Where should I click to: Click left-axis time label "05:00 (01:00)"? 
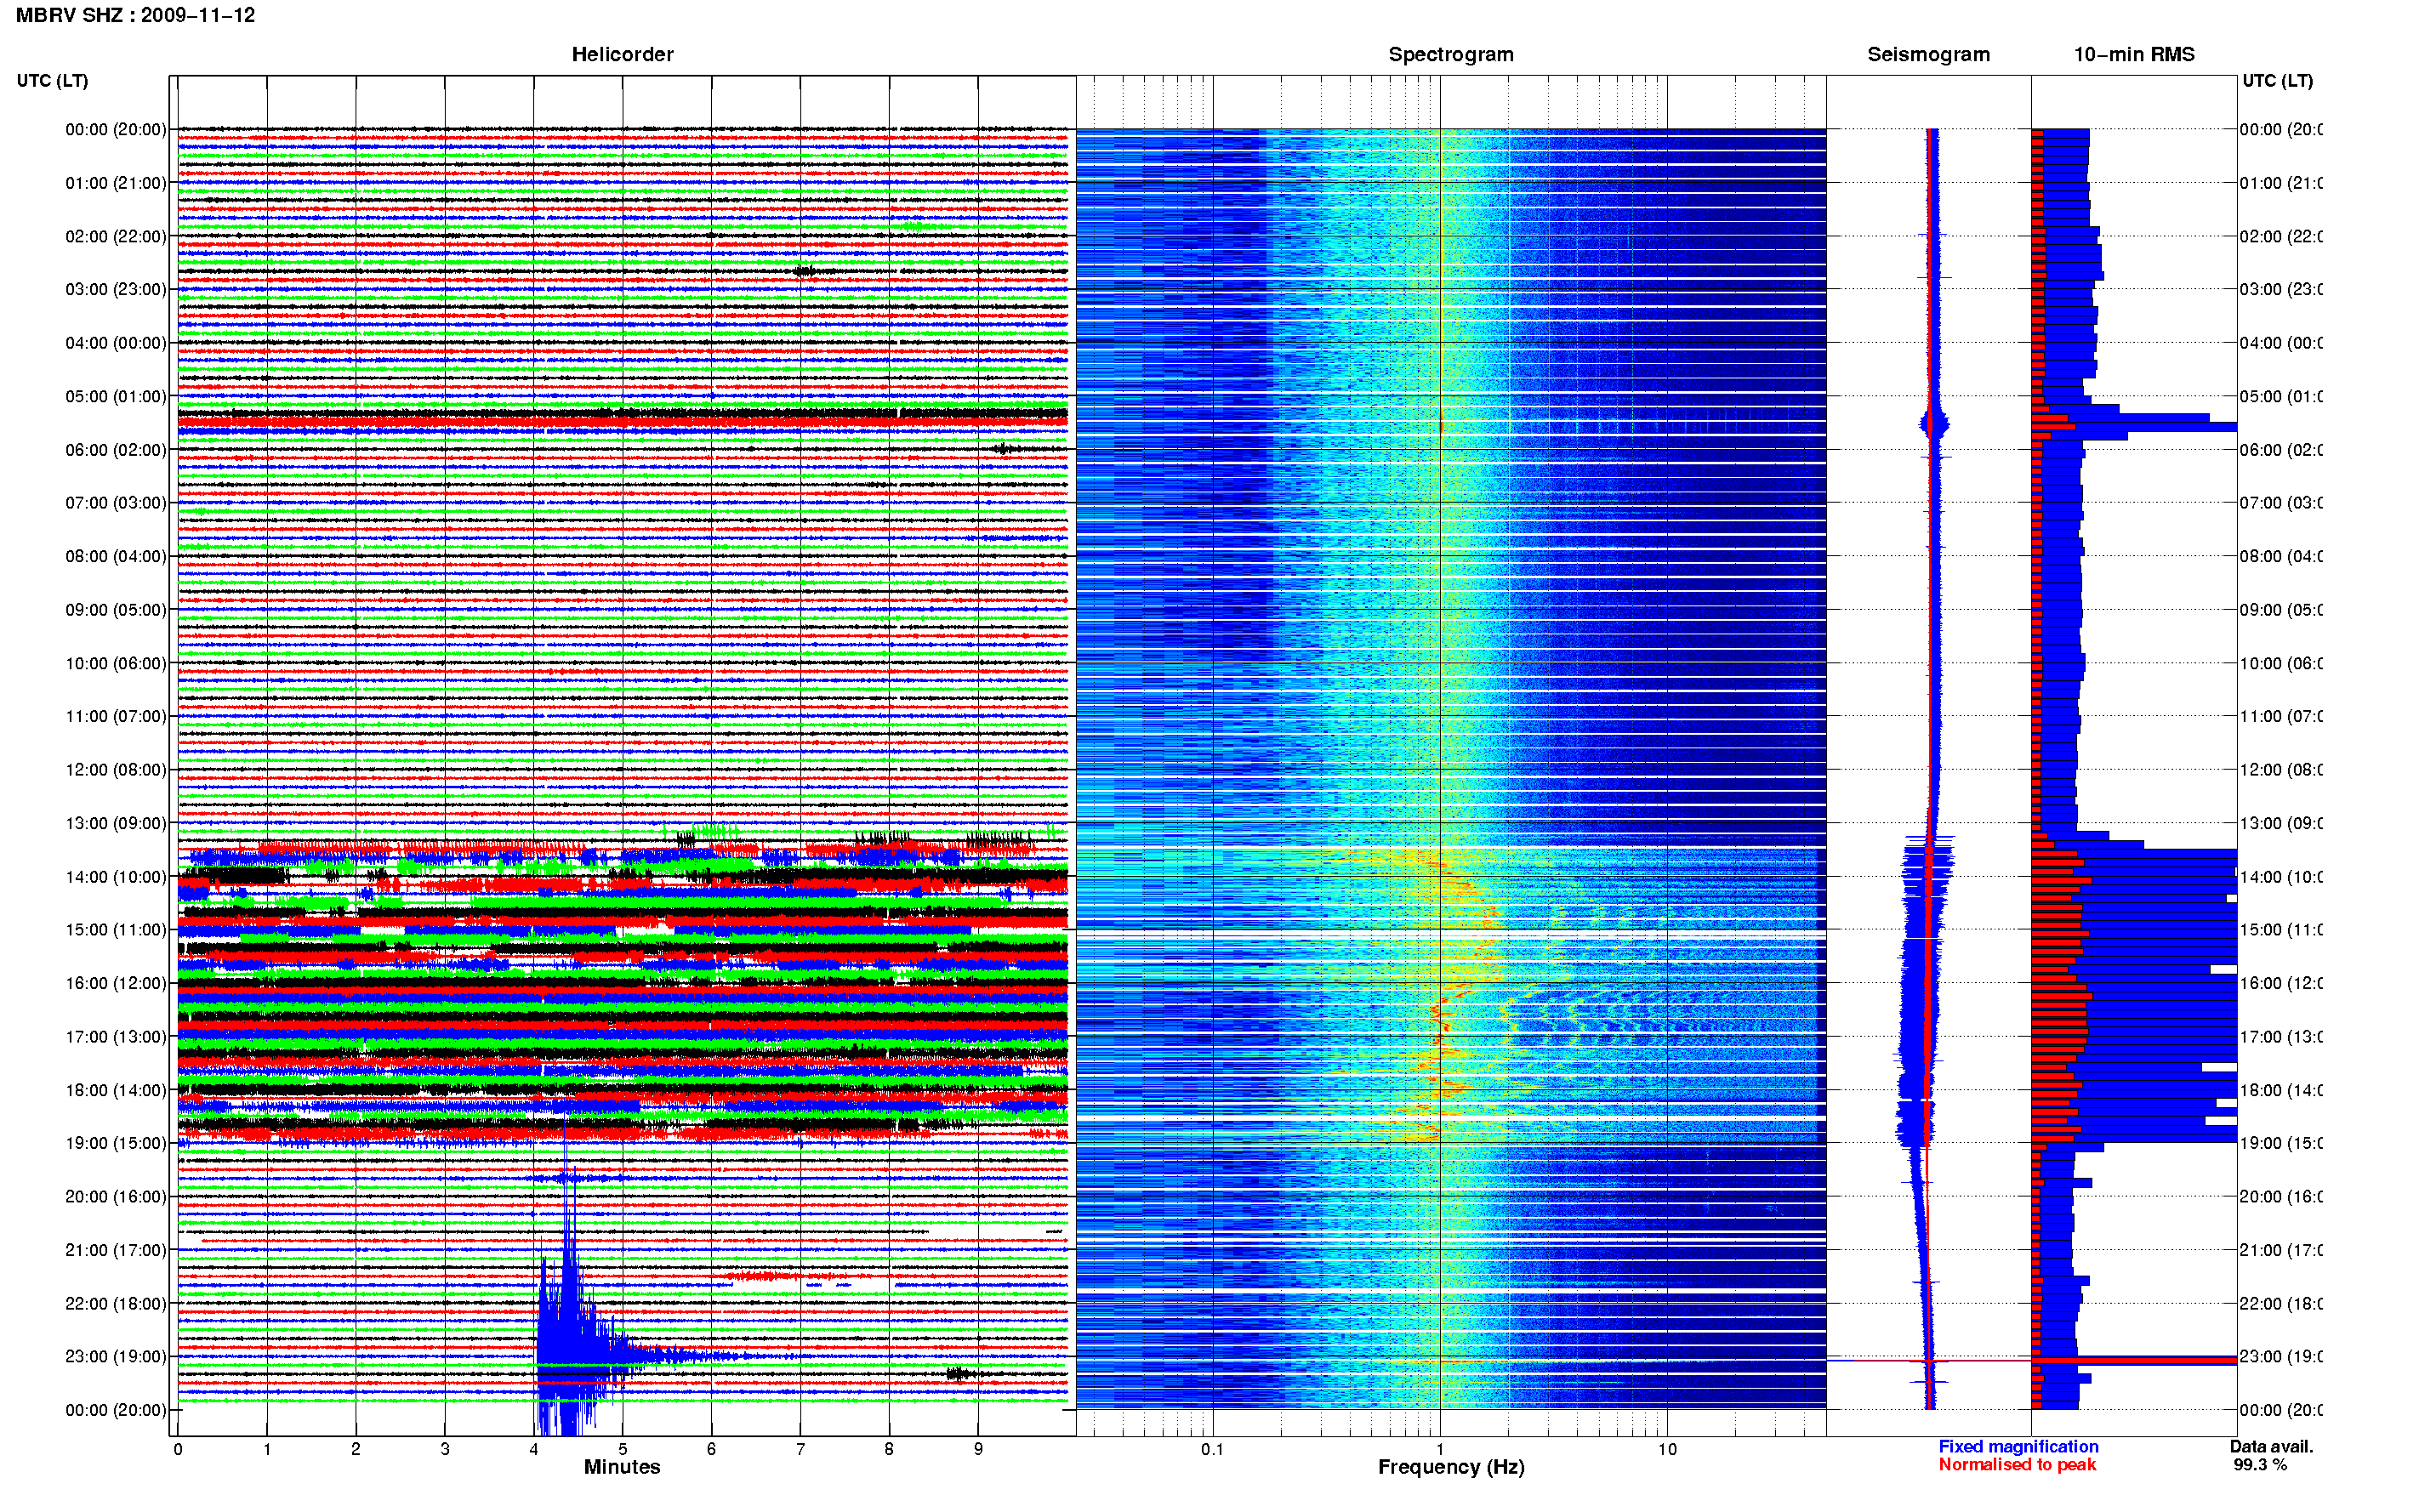116,396
